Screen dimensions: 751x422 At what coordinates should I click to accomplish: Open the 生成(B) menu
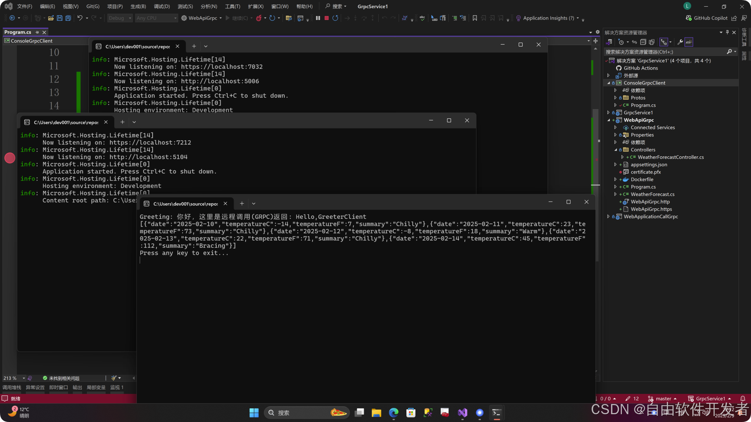(x=138, y=6)
